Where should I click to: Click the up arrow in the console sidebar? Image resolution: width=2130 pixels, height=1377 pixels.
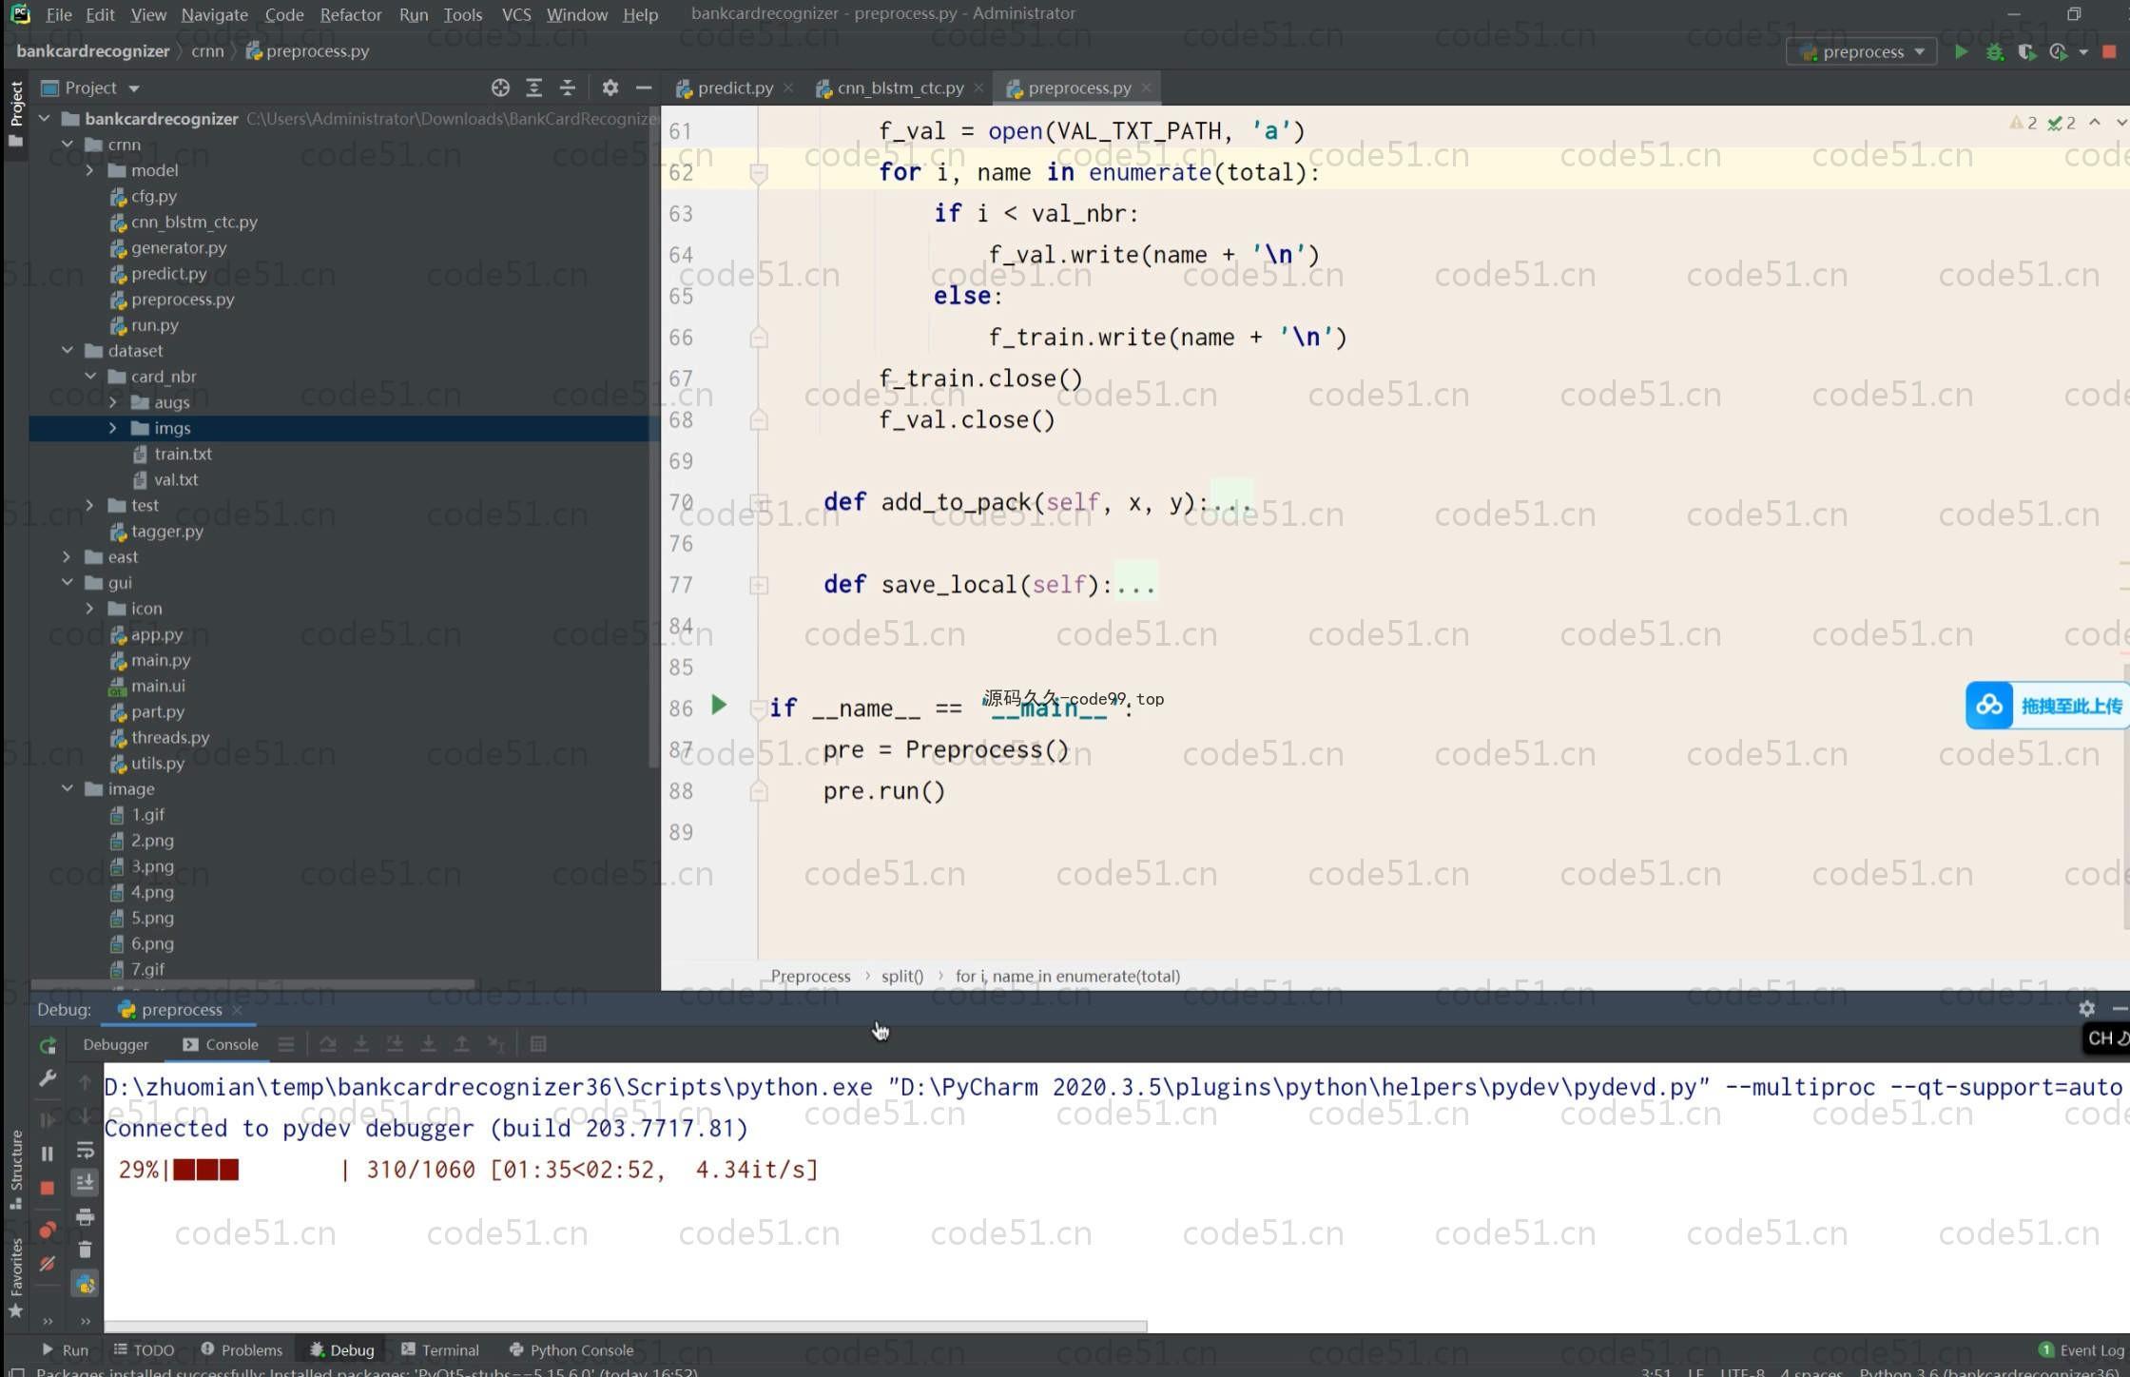(85, 1082)
